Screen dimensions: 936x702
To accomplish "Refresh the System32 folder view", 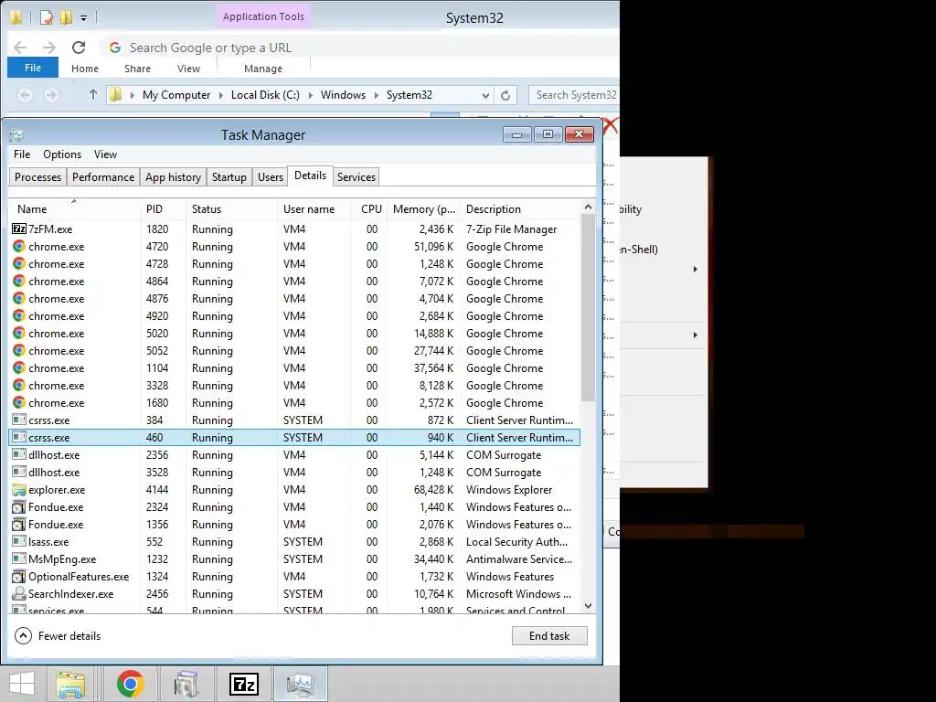I will 505,95.
